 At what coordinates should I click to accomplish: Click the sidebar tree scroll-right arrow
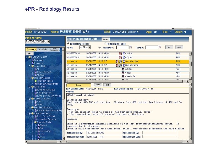(61, 141)
